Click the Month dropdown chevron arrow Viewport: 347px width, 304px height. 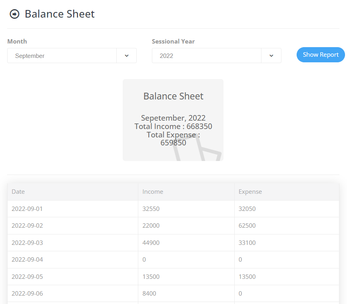tap(127, 56)
